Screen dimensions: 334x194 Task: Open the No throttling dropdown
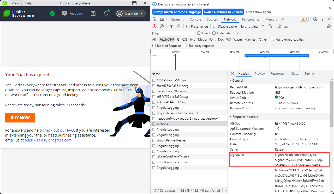pyautogui.click(x=252, y=26)
